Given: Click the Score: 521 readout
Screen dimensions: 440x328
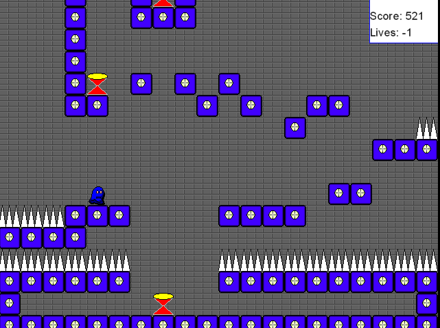Looking at the screenshot, I should point(397,16).
